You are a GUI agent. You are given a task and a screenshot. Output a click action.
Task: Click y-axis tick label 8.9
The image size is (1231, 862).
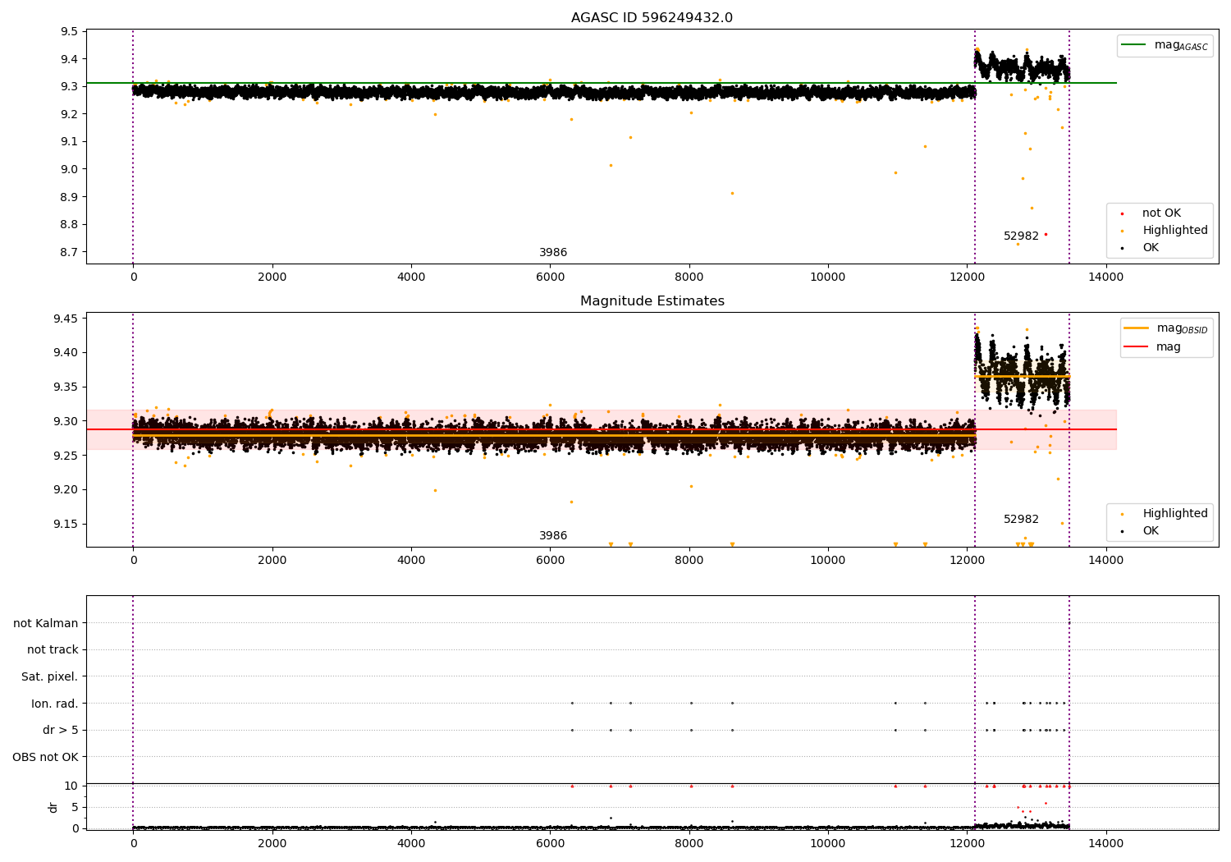(x=69, y=197)
